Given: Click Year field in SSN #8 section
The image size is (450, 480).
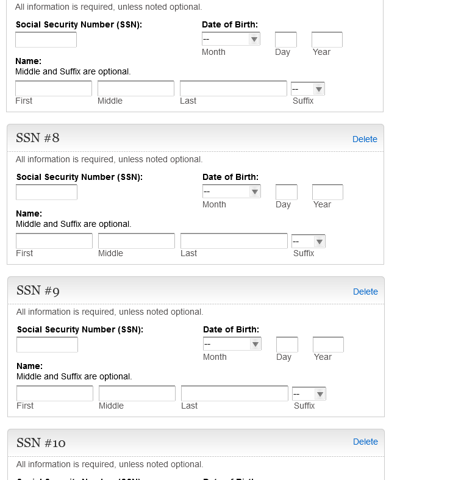Looking at the screenshot, I should [327, 192].
